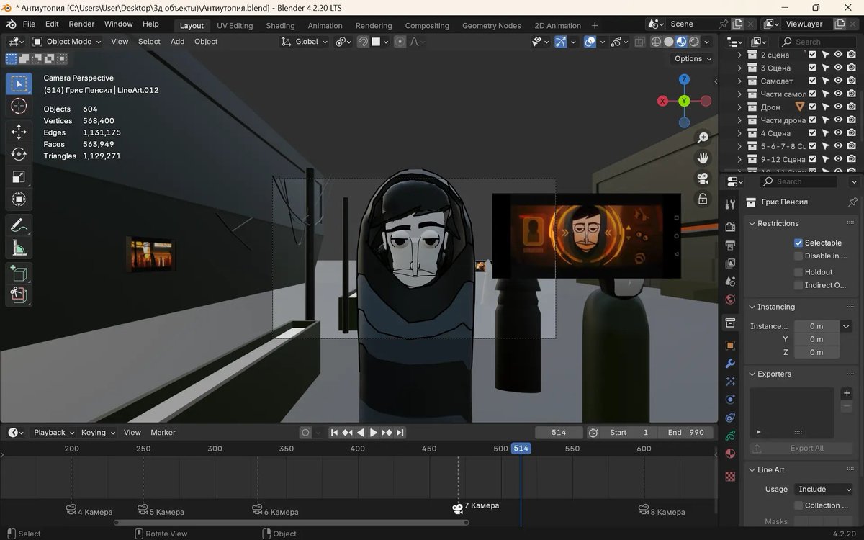Screen dimensions: 864x540
Task: Click the viewport zoom magnifier icon
Action: [x=703, y=138]
